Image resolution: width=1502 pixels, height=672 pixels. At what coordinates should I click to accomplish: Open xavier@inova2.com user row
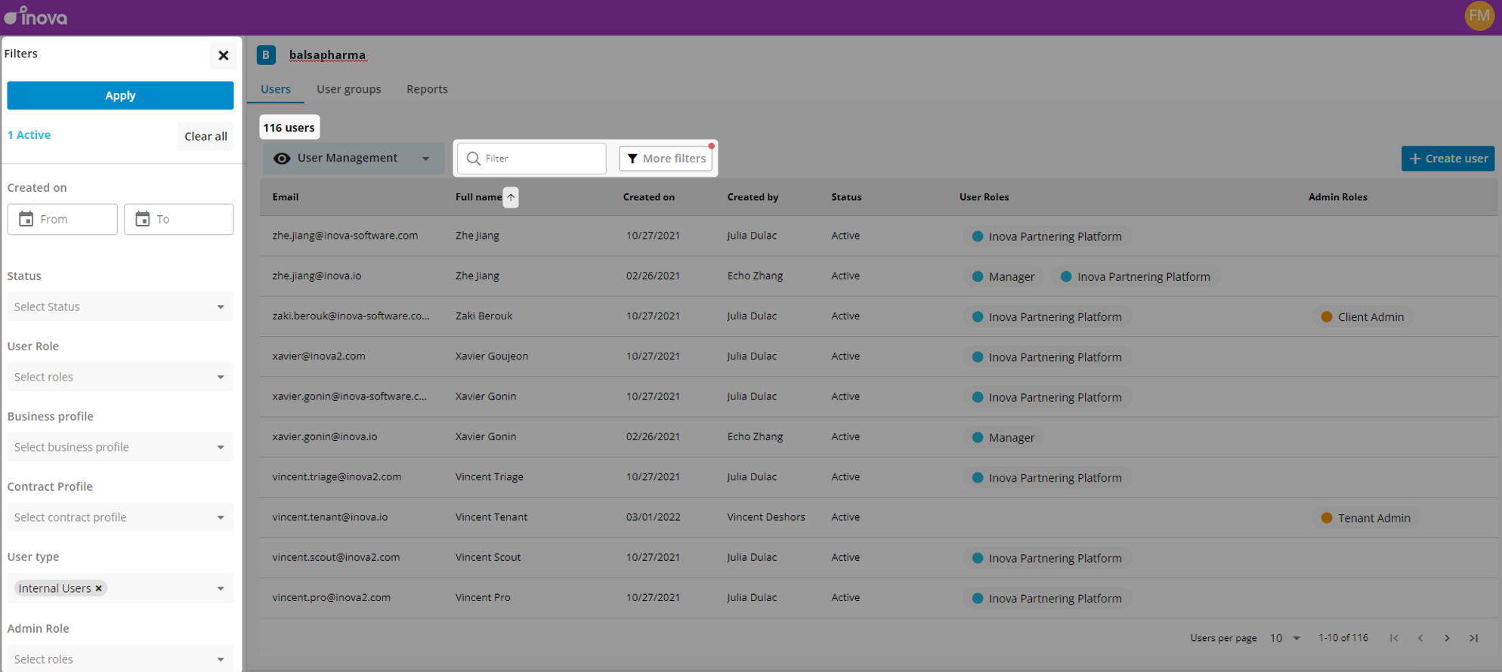coord(878,356)
